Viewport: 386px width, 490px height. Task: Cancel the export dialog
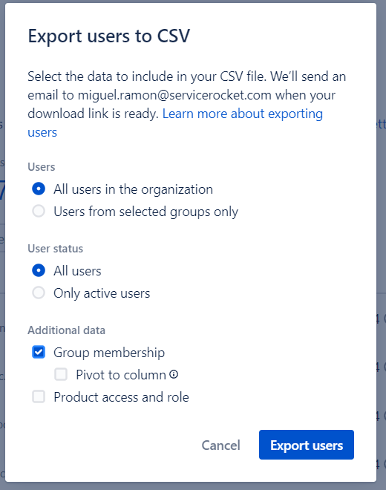[x=220, y=445]
